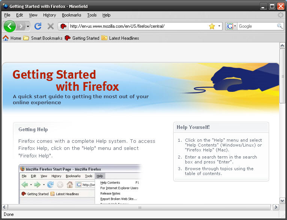Bookmark this page with the star icon
The width and height of the screenshot is (287, 220).
coord(212,26)
